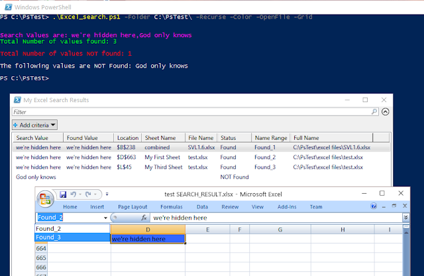Open the Home ribbon tab
The image size is (424, 276).
point(70,206)
